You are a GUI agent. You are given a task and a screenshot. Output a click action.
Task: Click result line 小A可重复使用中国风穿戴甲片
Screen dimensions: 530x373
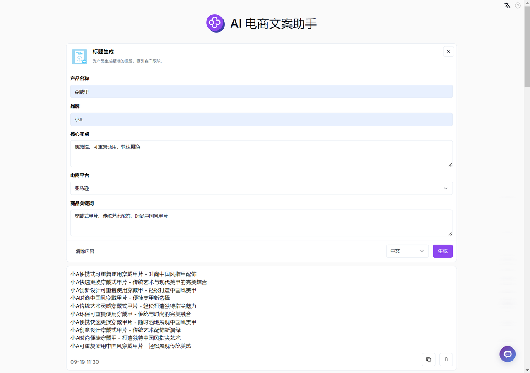(x=131, y=346)
